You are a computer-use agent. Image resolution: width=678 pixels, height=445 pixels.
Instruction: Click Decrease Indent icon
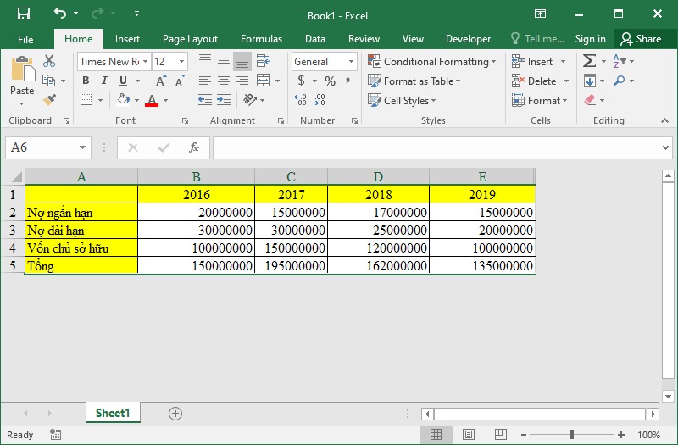(x=205, y=100)
